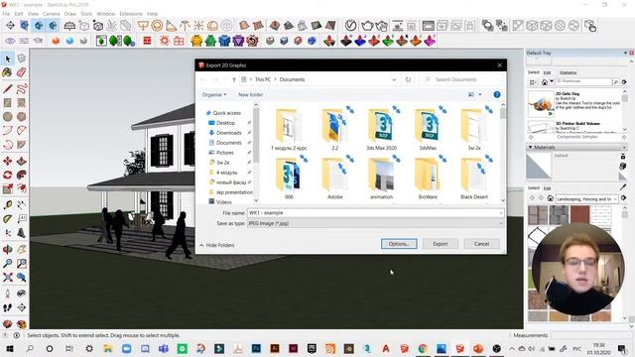Expand the address bar path history dropdown
This screenshot has width=635, height=357.
tap(394, 79)
